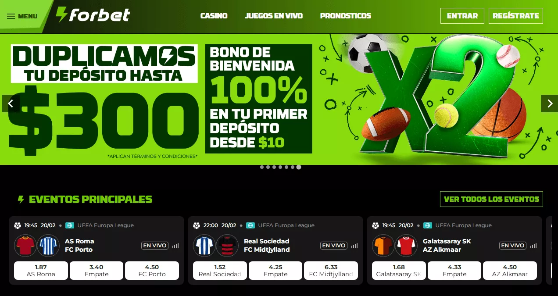Image resolution: width=558 pixels, height=296 pixels.
Task: Select 1.87 odds for AS Roma
Action: 41,271
